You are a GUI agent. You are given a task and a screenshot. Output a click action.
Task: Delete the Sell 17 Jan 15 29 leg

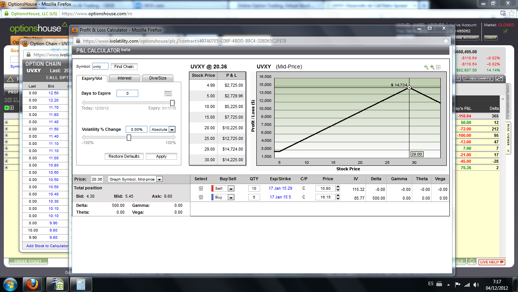coord(201,189)
